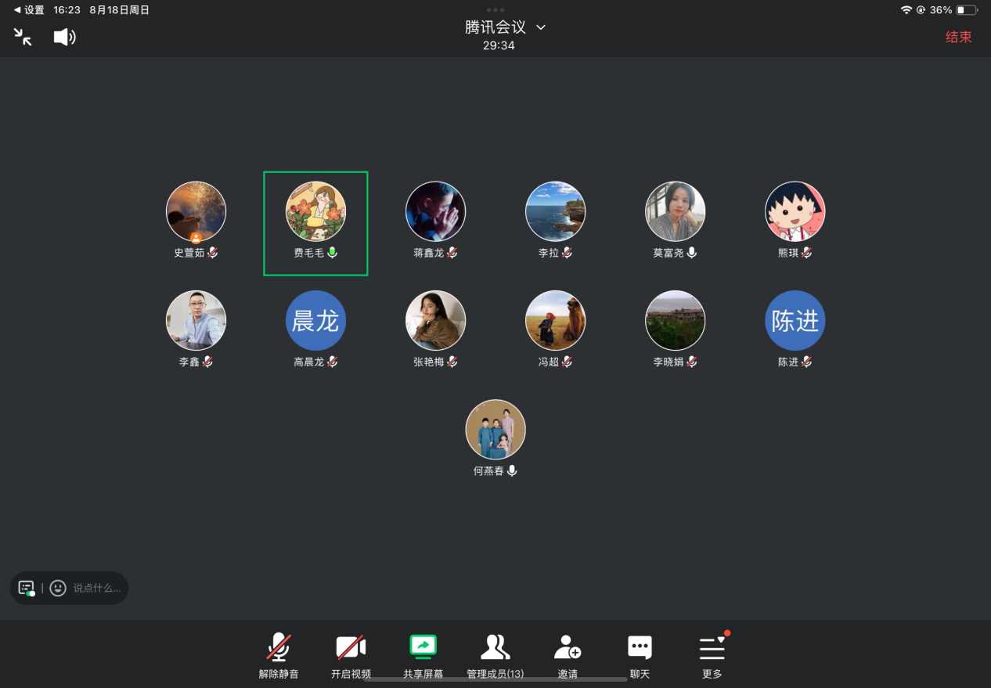991x688 pixels.
Task: Expand the 腾讯会议 title dropdown arrow
Action: 540,27
